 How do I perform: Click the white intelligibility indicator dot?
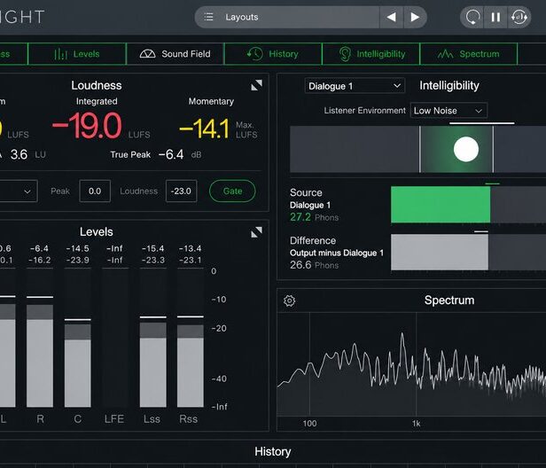(466, 150)
